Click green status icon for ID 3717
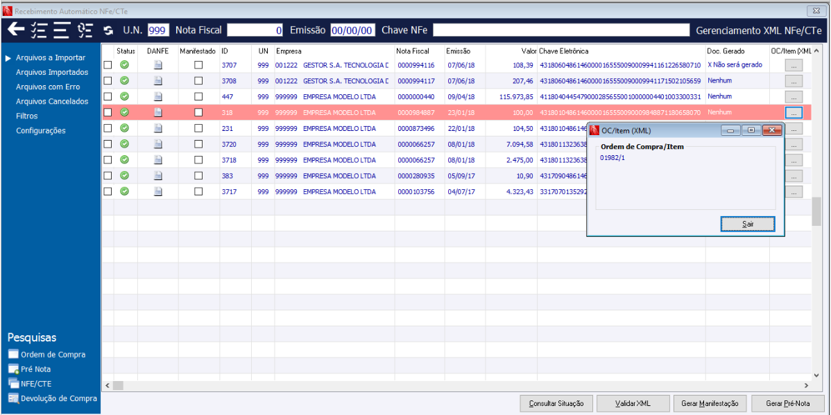This screenshot has width=831, height=415. pos(125,191)
